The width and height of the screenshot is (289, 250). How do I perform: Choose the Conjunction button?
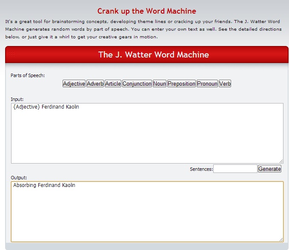[137, 84]
